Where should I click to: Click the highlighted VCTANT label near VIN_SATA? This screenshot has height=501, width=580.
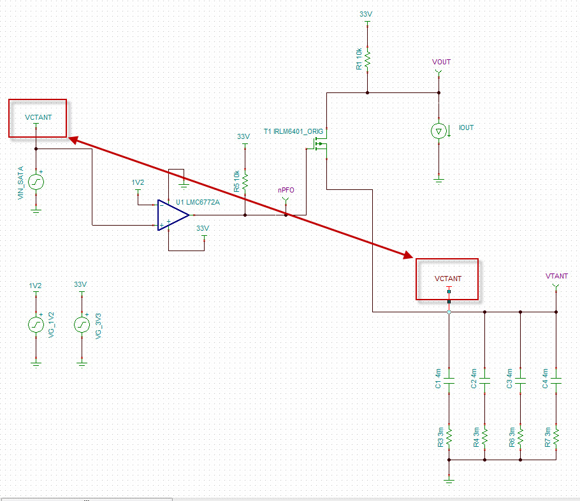coord(37,118)
